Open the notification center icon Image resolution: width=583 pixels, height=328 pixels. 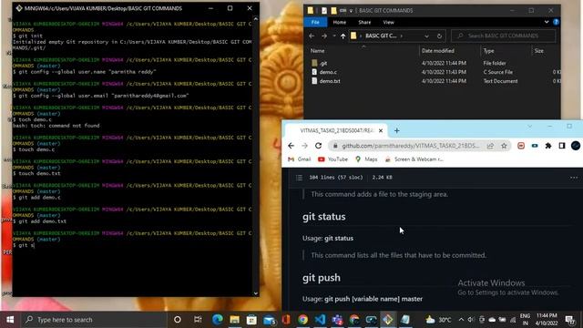tap(569, 320)
